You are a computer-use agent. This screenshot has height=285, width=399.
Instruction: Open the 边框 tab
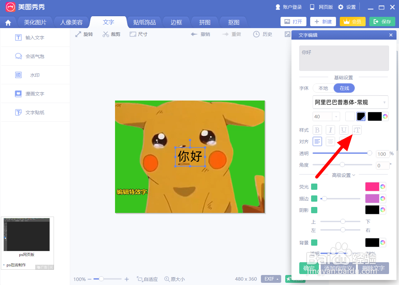point(176,22)
